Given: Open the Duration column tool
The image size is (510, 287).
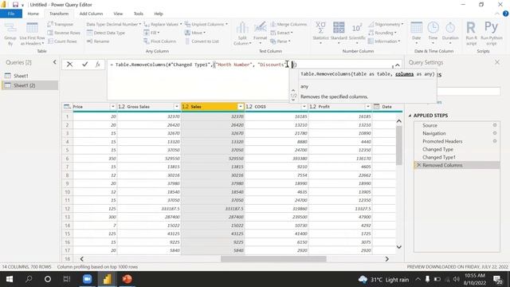Looking at the screenshot, I should click(450, 33).
